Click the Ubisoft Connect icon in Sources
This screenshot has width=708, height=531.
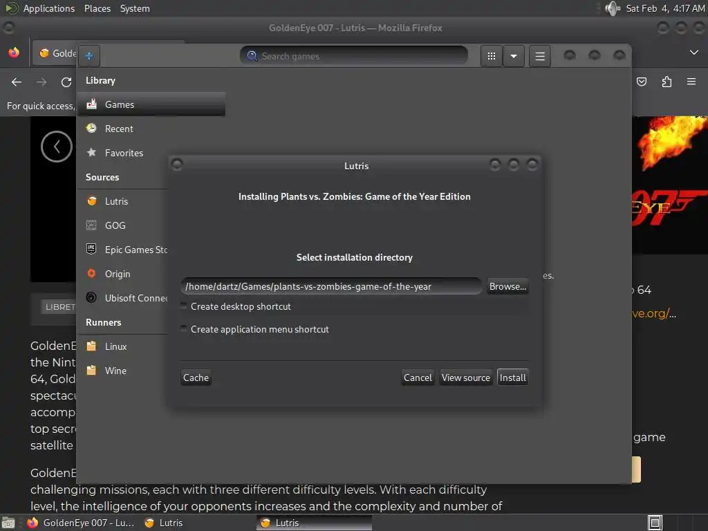point(91,297)
